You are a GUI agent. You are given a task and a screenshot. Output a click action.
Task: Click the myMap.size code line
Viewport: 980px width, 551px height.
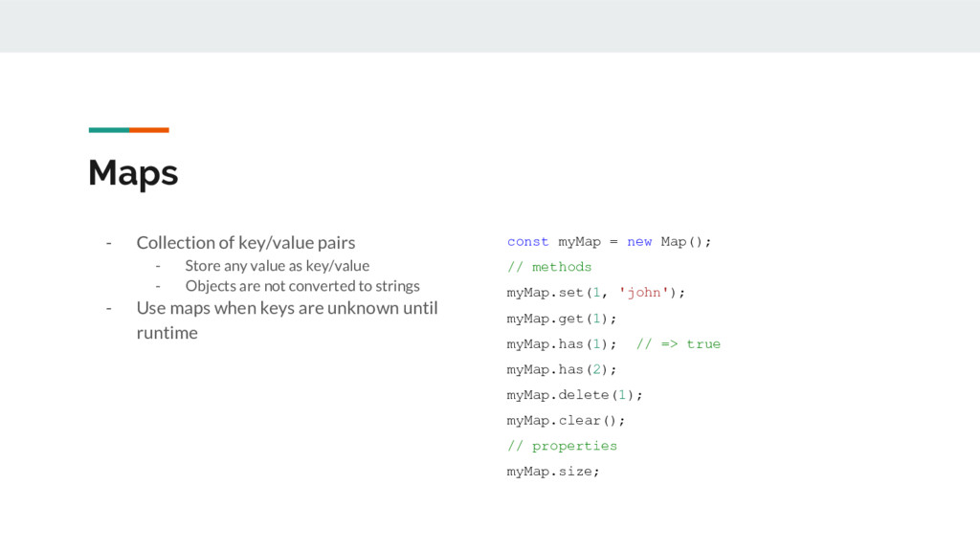(553, 472)
